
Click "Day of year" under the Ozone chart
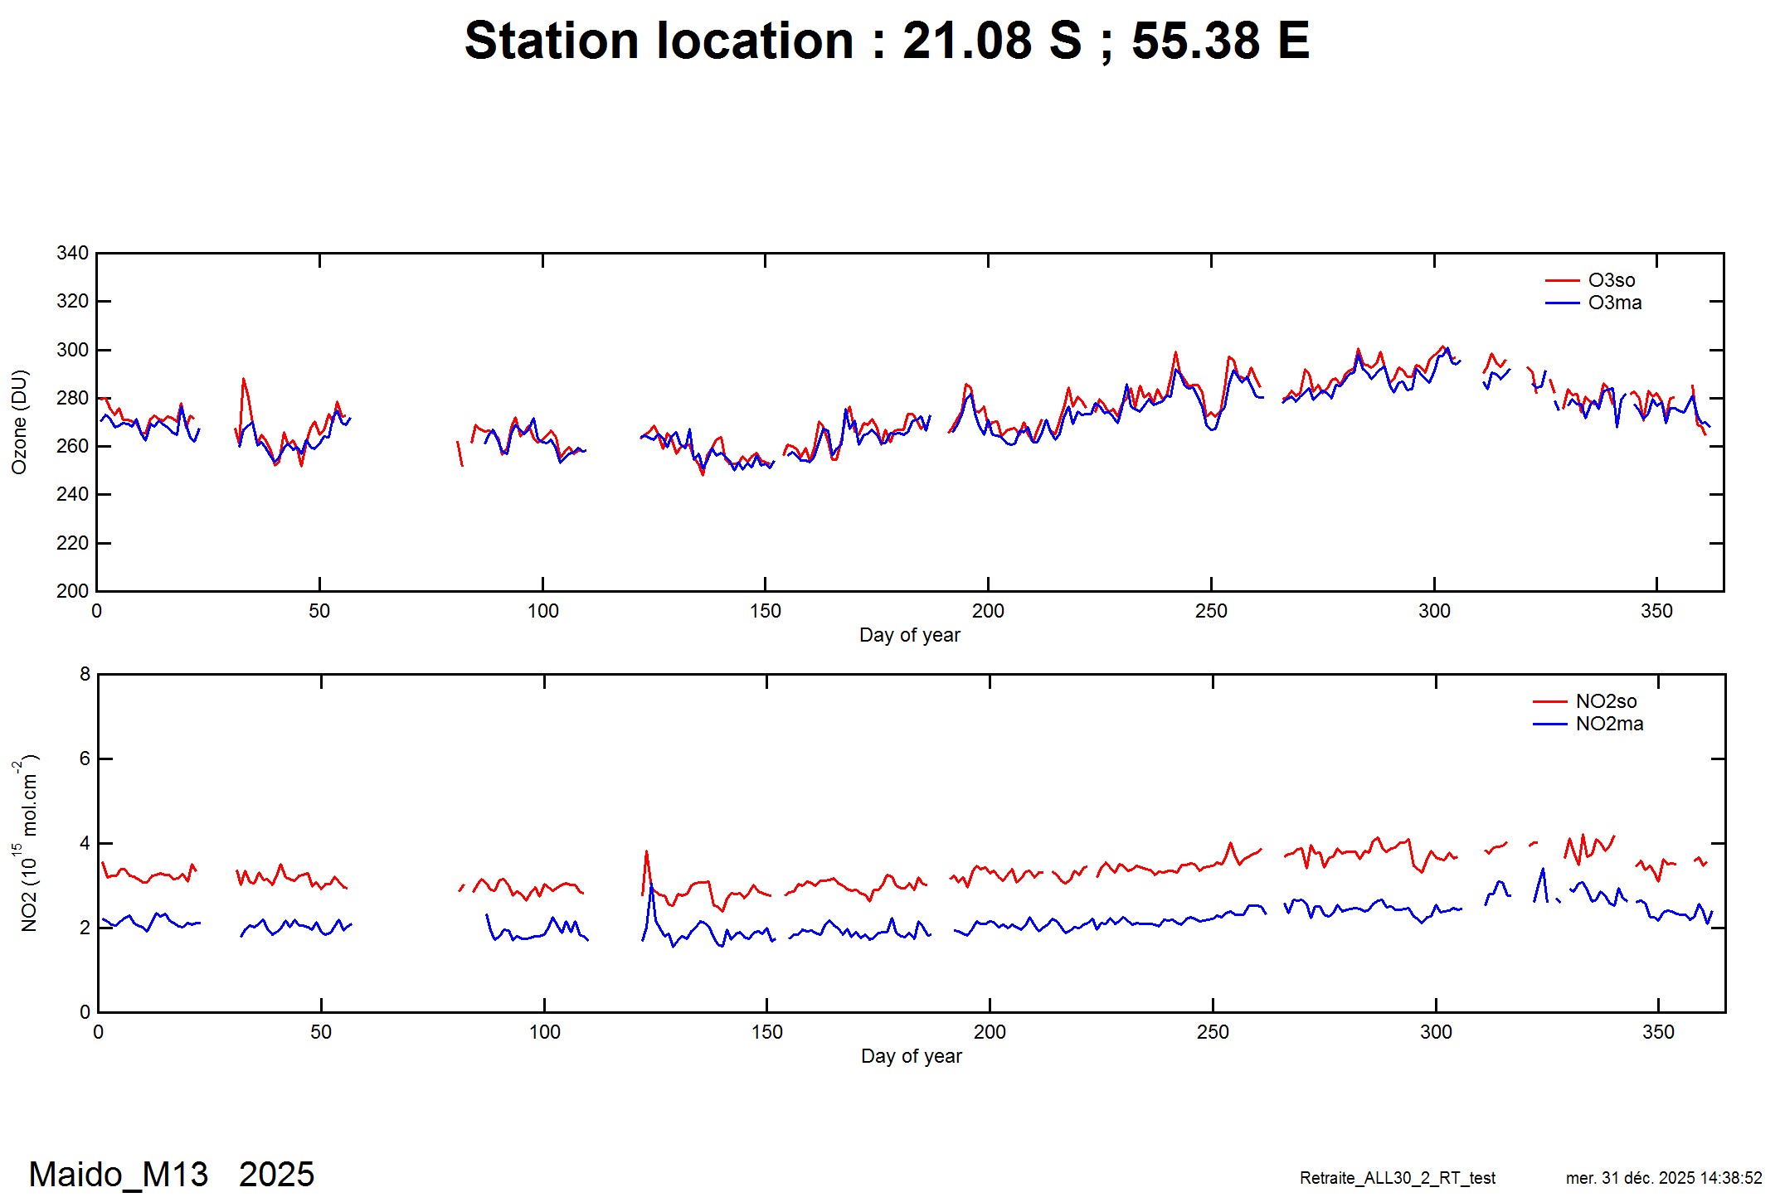[910, 635]
